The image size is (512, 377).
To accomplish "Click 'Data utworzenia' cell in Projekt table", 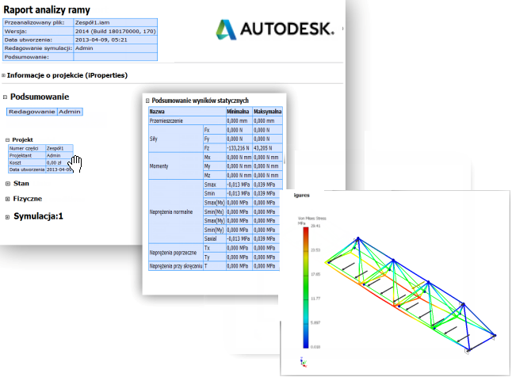I will 27,169.
